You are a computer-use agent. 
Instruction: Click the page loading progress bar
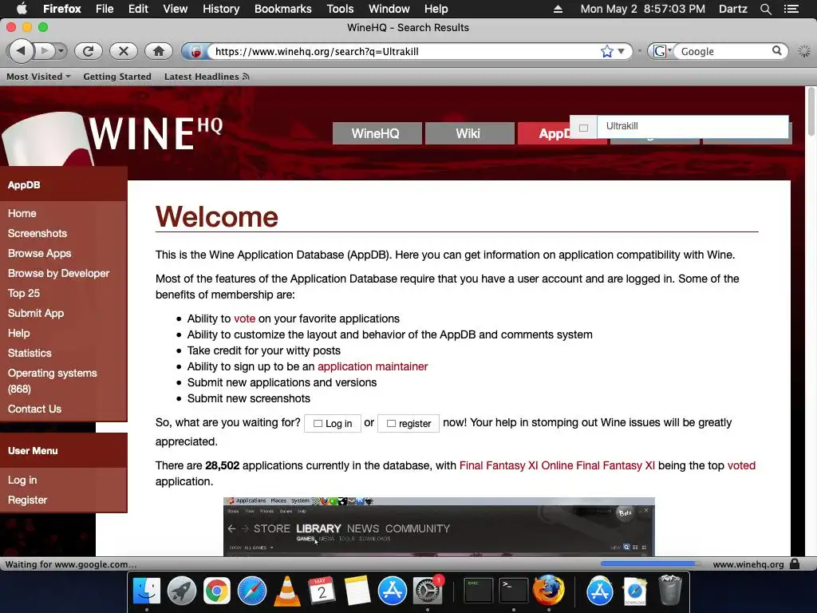649,564
